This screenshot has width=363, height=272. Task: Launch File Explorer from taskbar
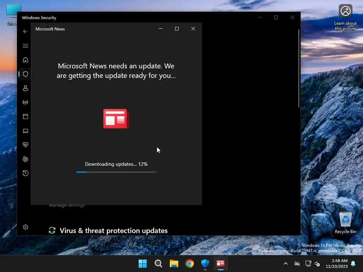click(174, 263)
